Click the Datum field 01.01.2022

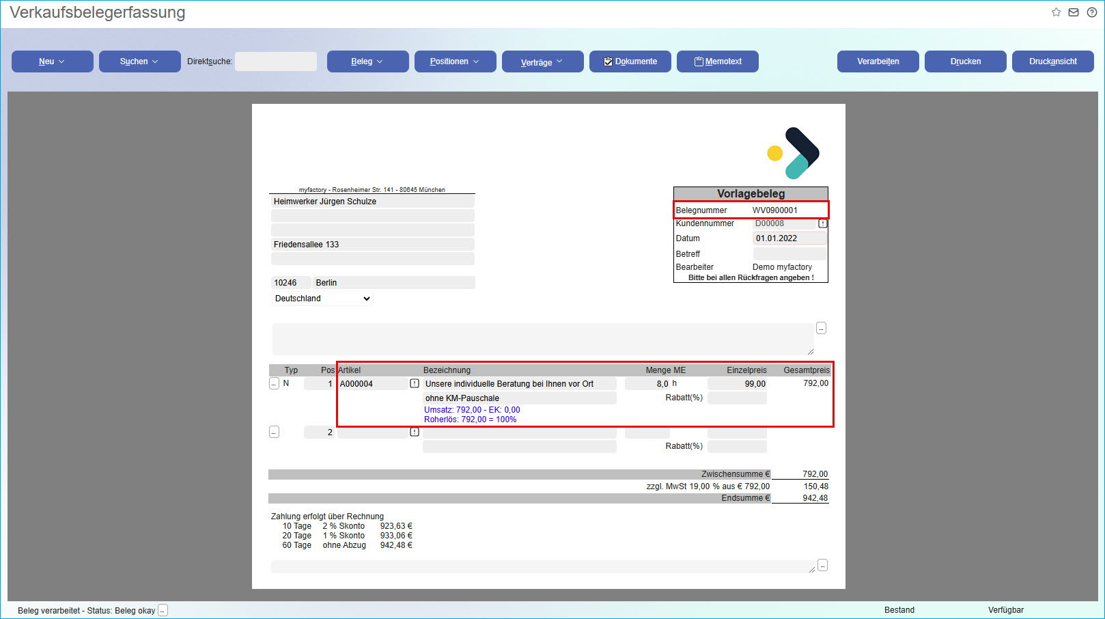pos(789,238)
